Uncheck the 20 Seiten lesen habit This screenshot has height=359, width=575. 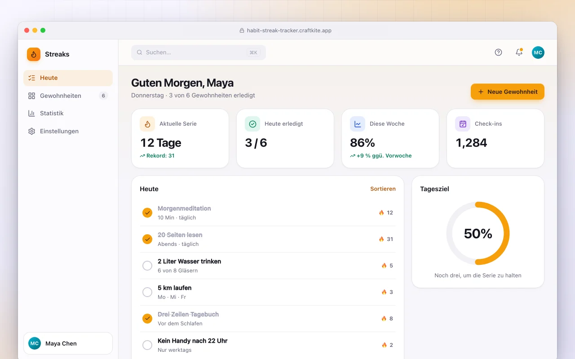tap(147, 239)
